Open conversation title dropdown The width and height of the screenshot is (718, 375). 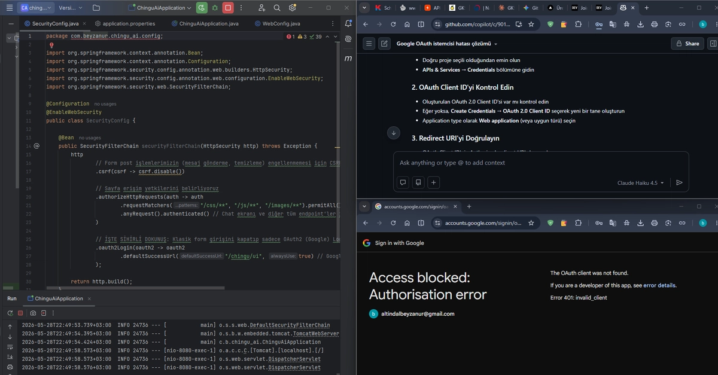tap(447, 44)
